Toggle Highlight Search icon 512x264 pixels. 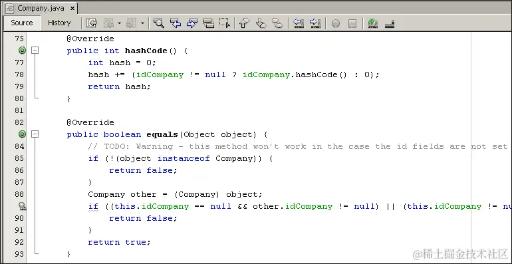click(209, 23)
